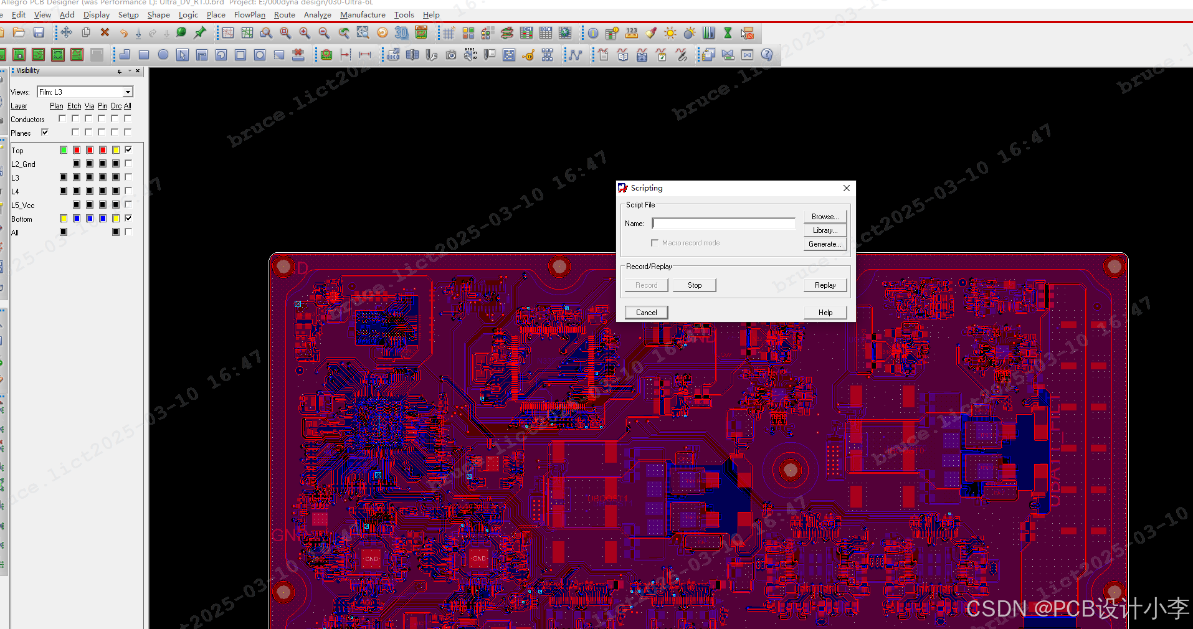Click the Top layer green Plan swatch

[x=64, y=149]
